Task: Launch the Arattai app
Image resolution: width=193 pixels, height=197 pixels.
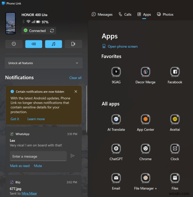Action: [x=175, y=119]
